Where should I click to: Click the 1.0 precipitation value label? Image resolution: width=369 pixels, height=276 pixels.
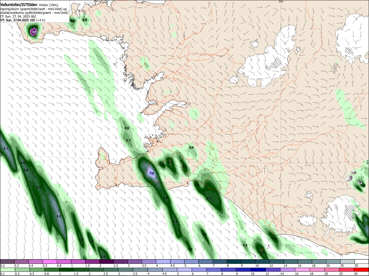[x=72, y=21]
